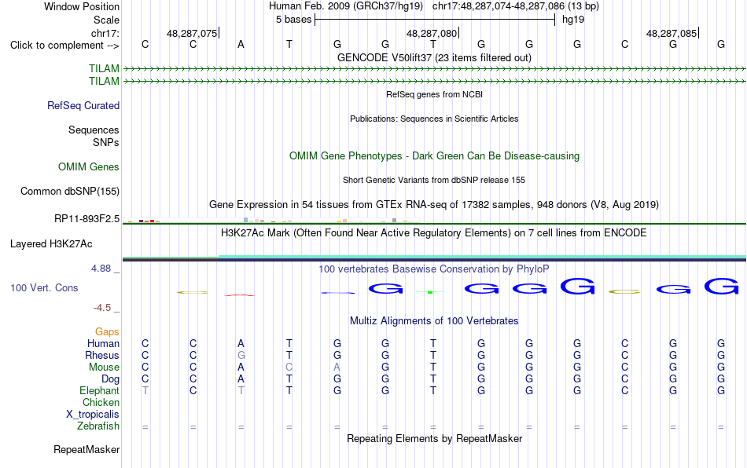Viewport: 747px width, 468px height.
Task: Click the X_tropicalis species alignment label
Action: click(93, 415)
